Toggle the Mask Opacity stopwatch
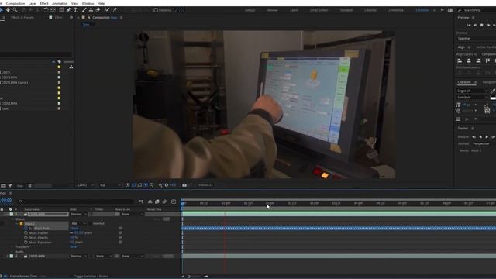 [x=26, y=238]
